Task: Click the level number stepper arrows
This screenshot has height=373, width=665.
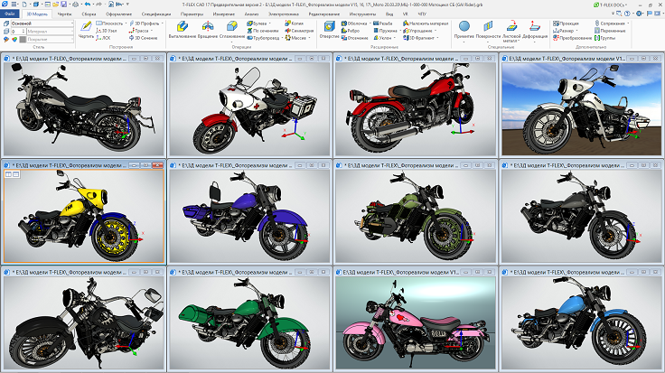Action: [23, 32]
